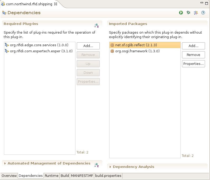Click the Dependencies header icon
Screen dimensions: 210x180
[x=4, y=13]
